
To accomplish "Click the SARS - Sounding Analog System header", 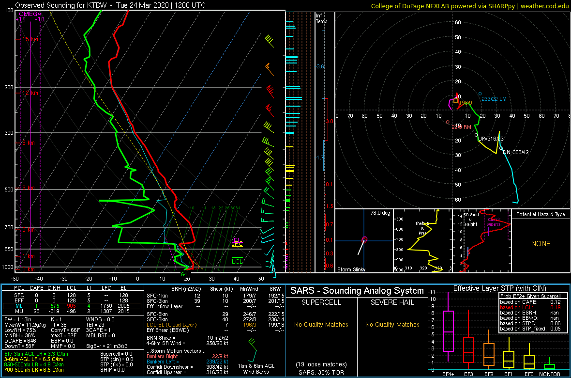I will point(357,291).
